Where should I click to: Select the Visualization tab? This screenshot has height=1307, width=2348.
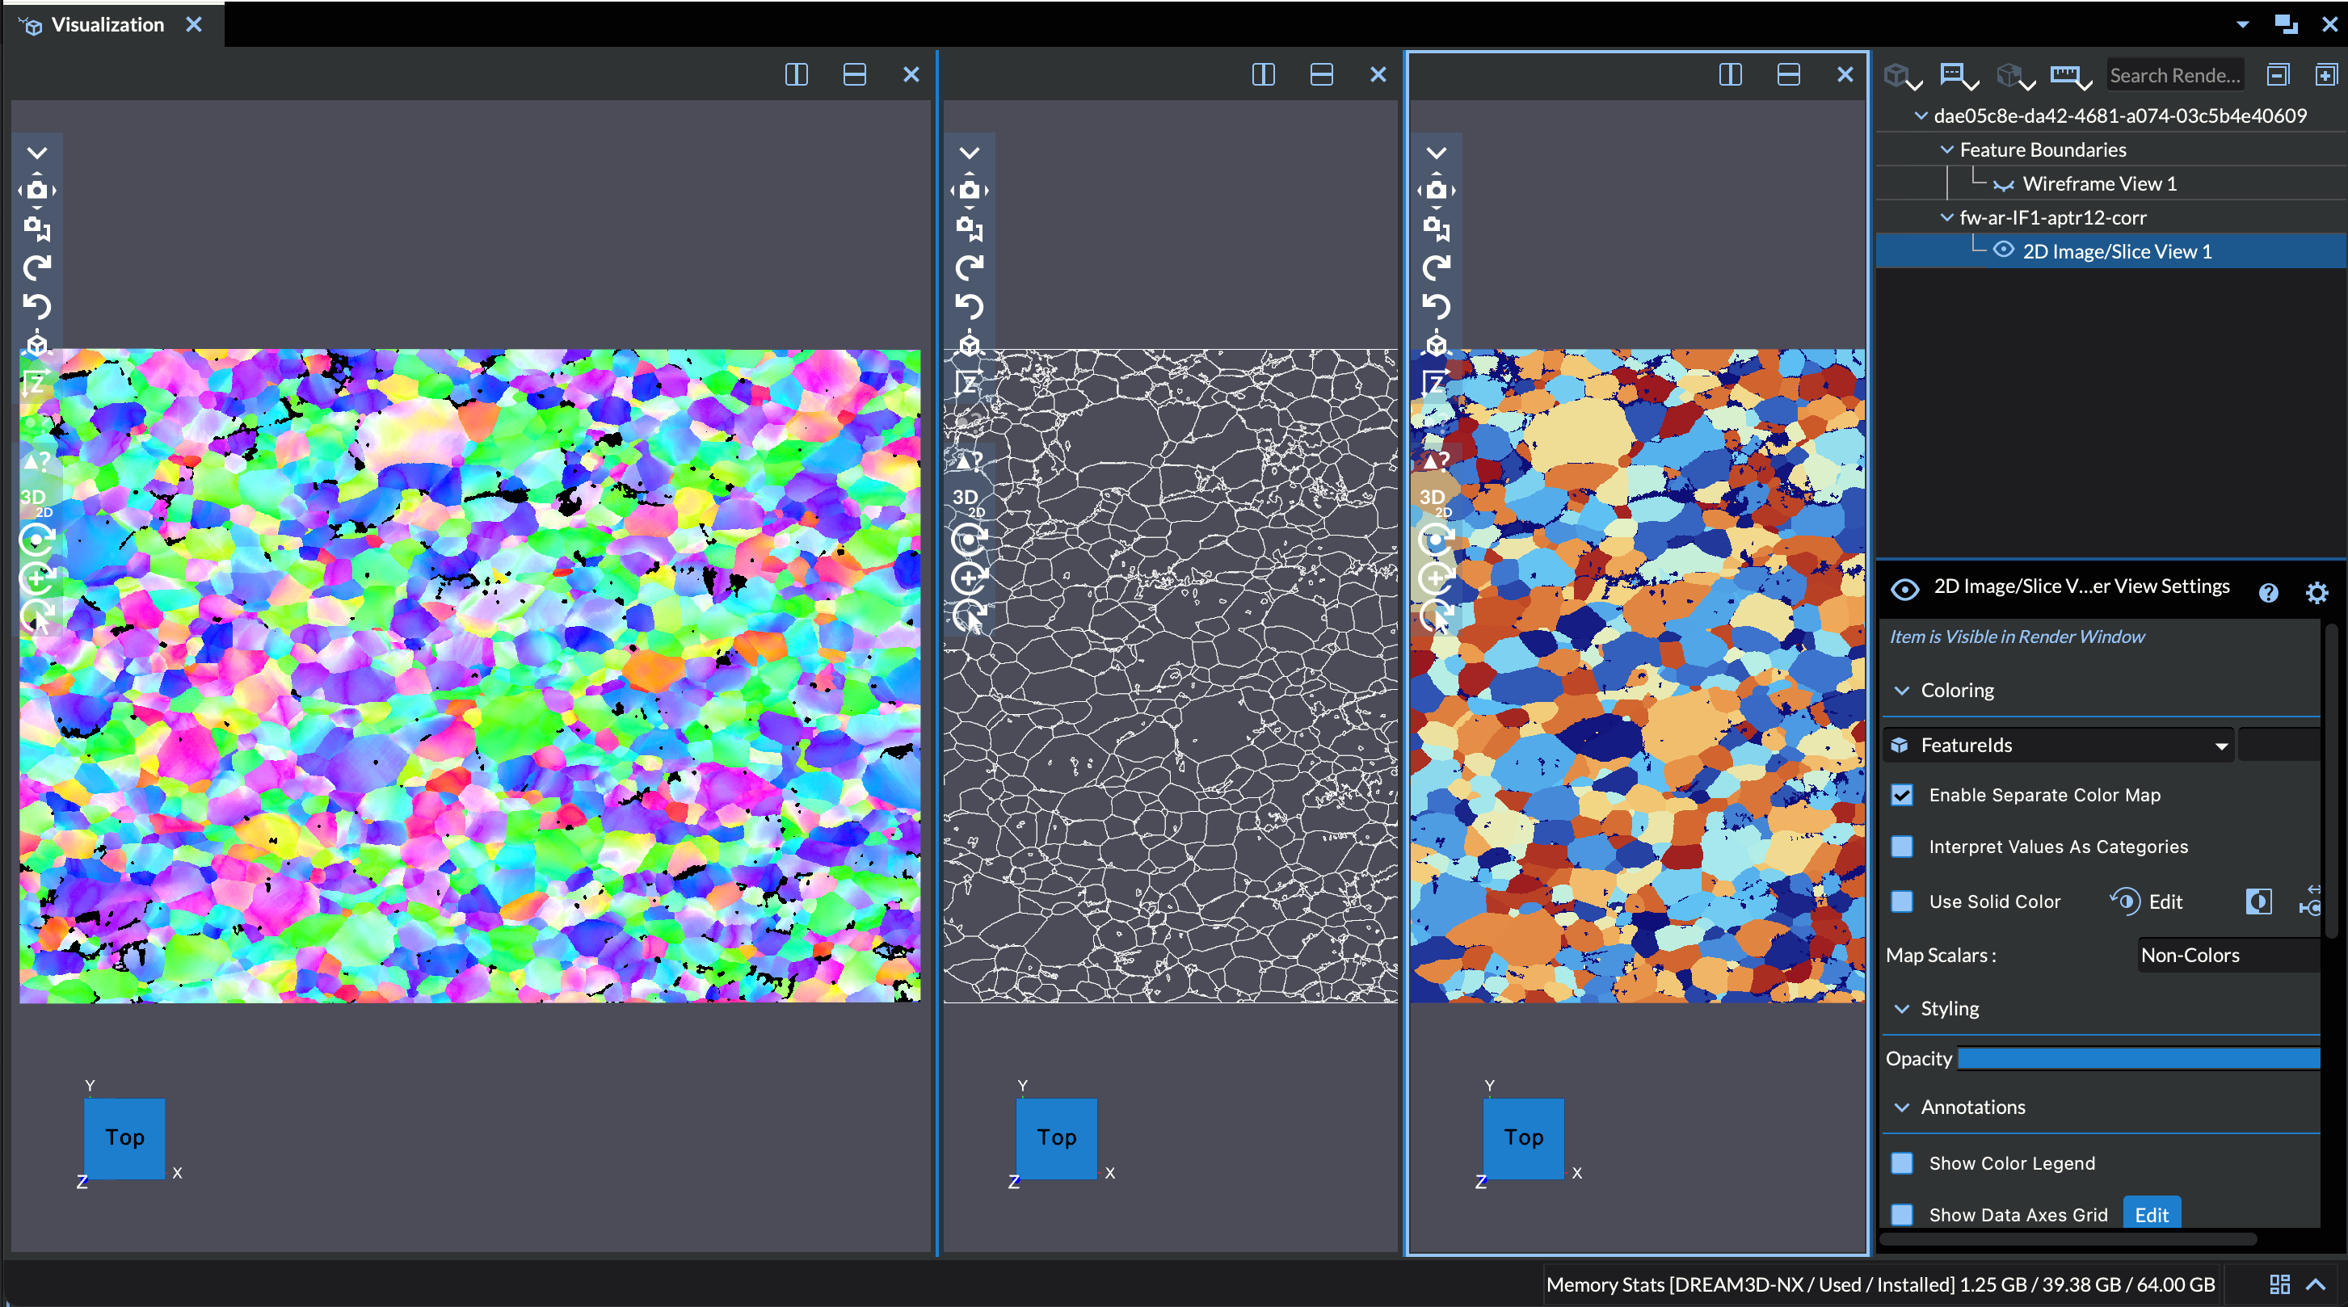coord(107,24)
